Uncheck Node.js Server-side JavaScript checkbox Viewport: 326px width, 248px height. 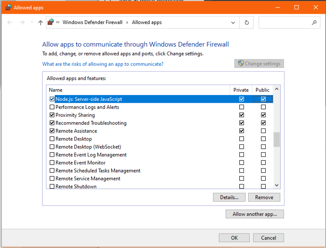[52, 99]
